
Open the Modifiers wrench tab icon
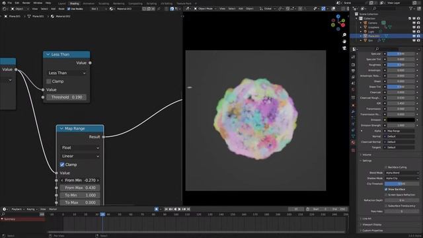tap(353, 112)
